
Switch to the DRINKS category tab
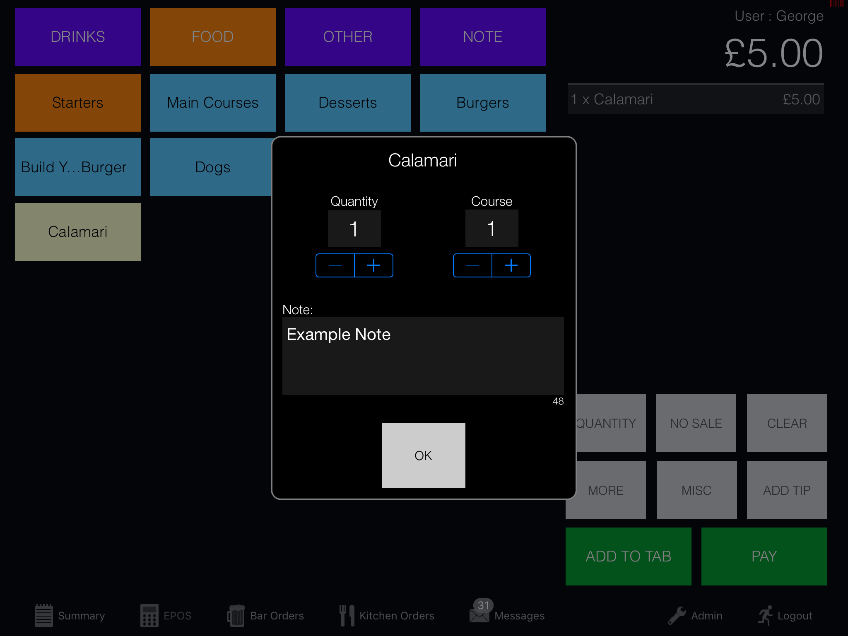tap(78, 37)
